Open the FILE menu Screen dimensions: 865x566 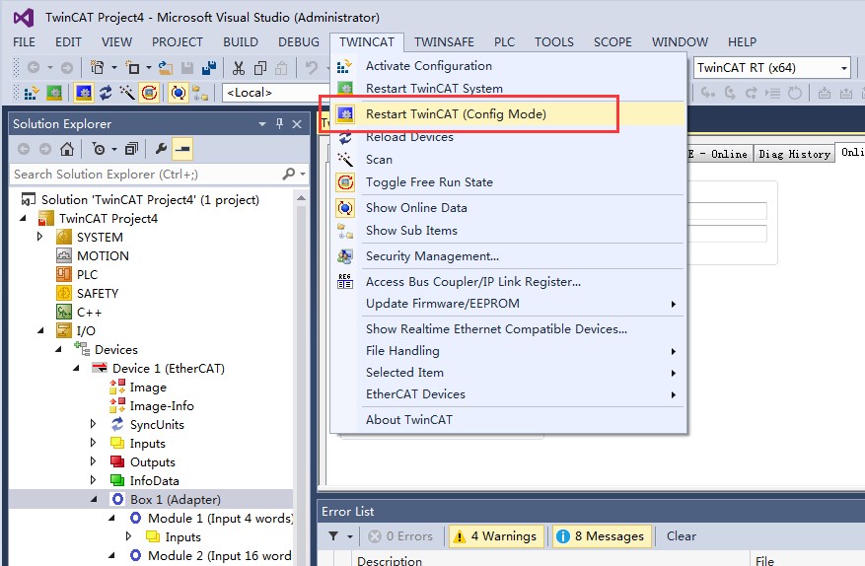[x=24, y=42]
